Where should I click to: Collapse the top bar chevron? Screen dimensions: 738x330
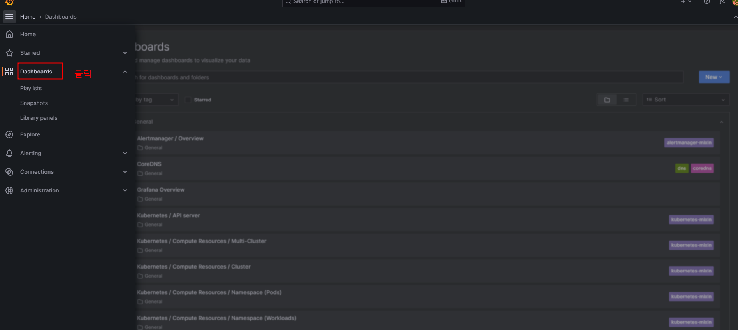pyautogui.click(x=735, y=17)
